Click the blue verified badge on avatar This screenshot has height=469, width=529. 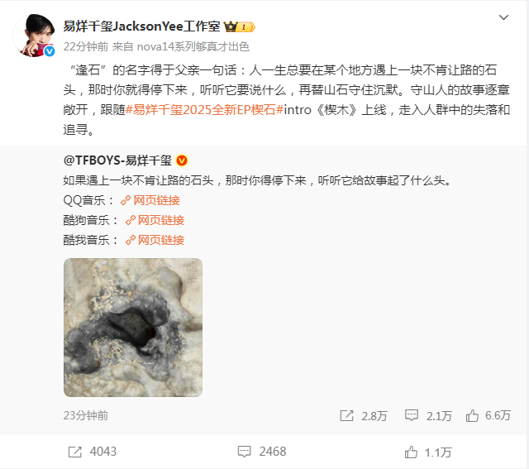click(x=50, y=51)
